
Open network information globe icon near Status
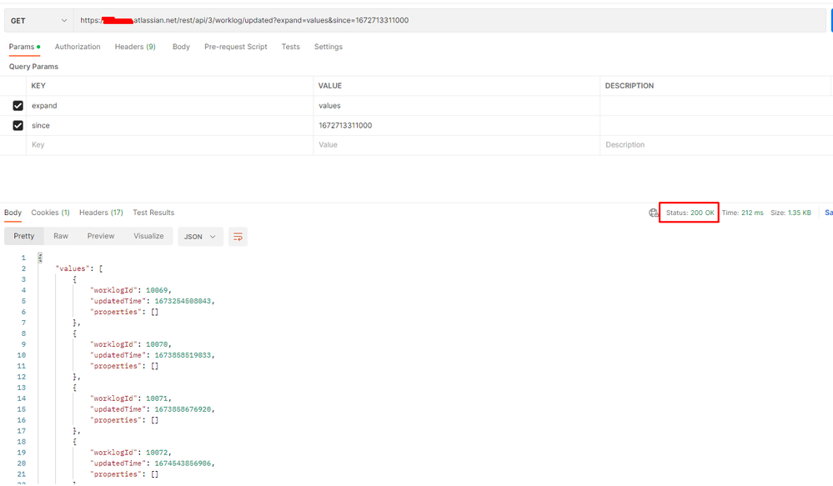pyautogui.click(x=653, y=213)
